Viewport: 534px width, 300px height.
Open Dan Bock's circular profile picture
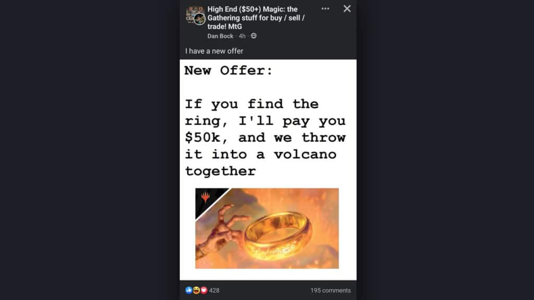point(199,19)
